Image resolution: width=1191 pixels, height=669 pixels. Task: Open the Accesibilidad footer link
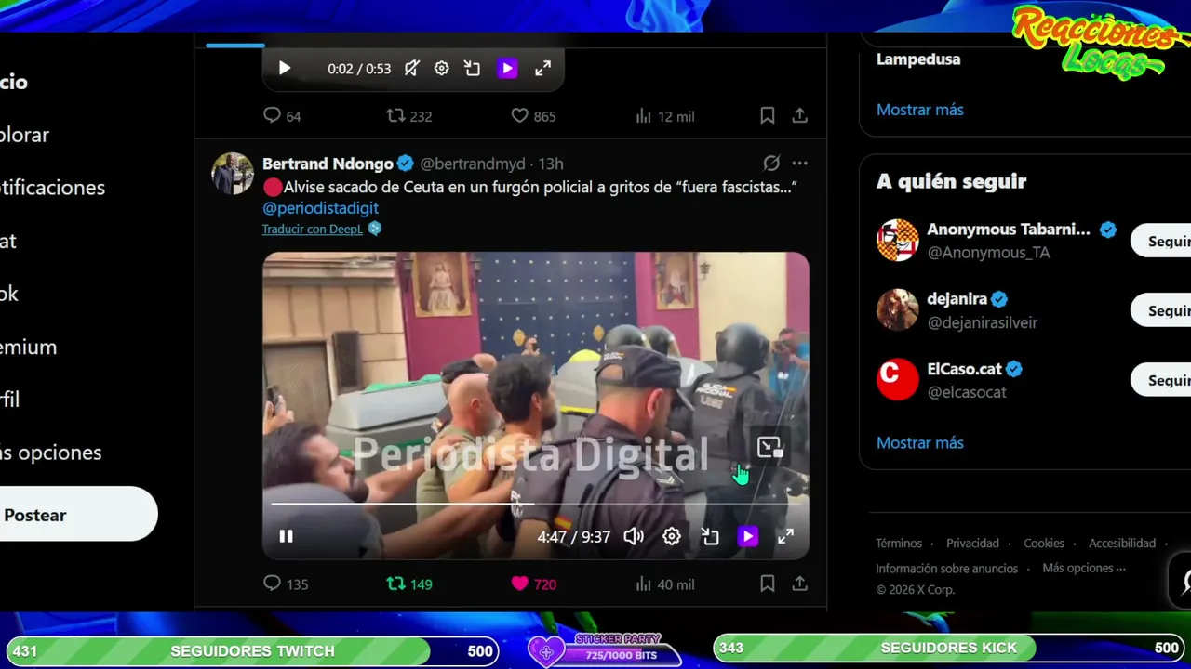tap(1122, 544)
